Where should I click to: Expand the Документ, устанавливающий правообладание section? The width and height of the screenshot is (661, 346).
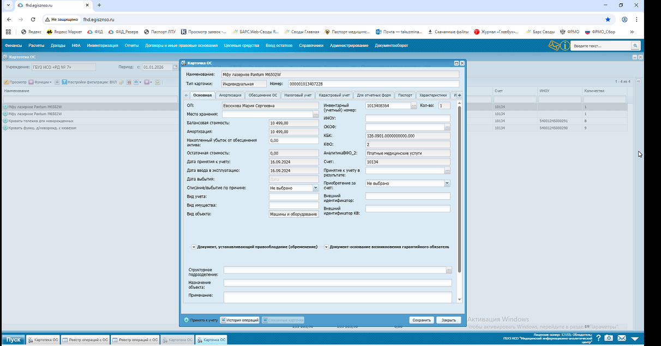(194, 247)
